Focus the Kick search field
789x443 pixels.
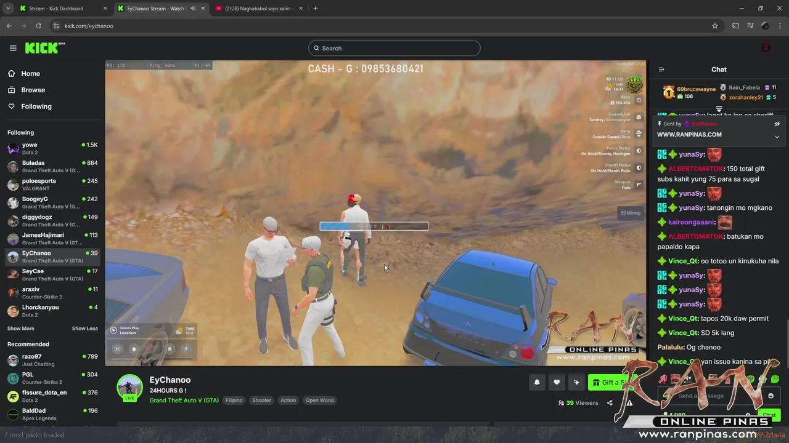394,48
